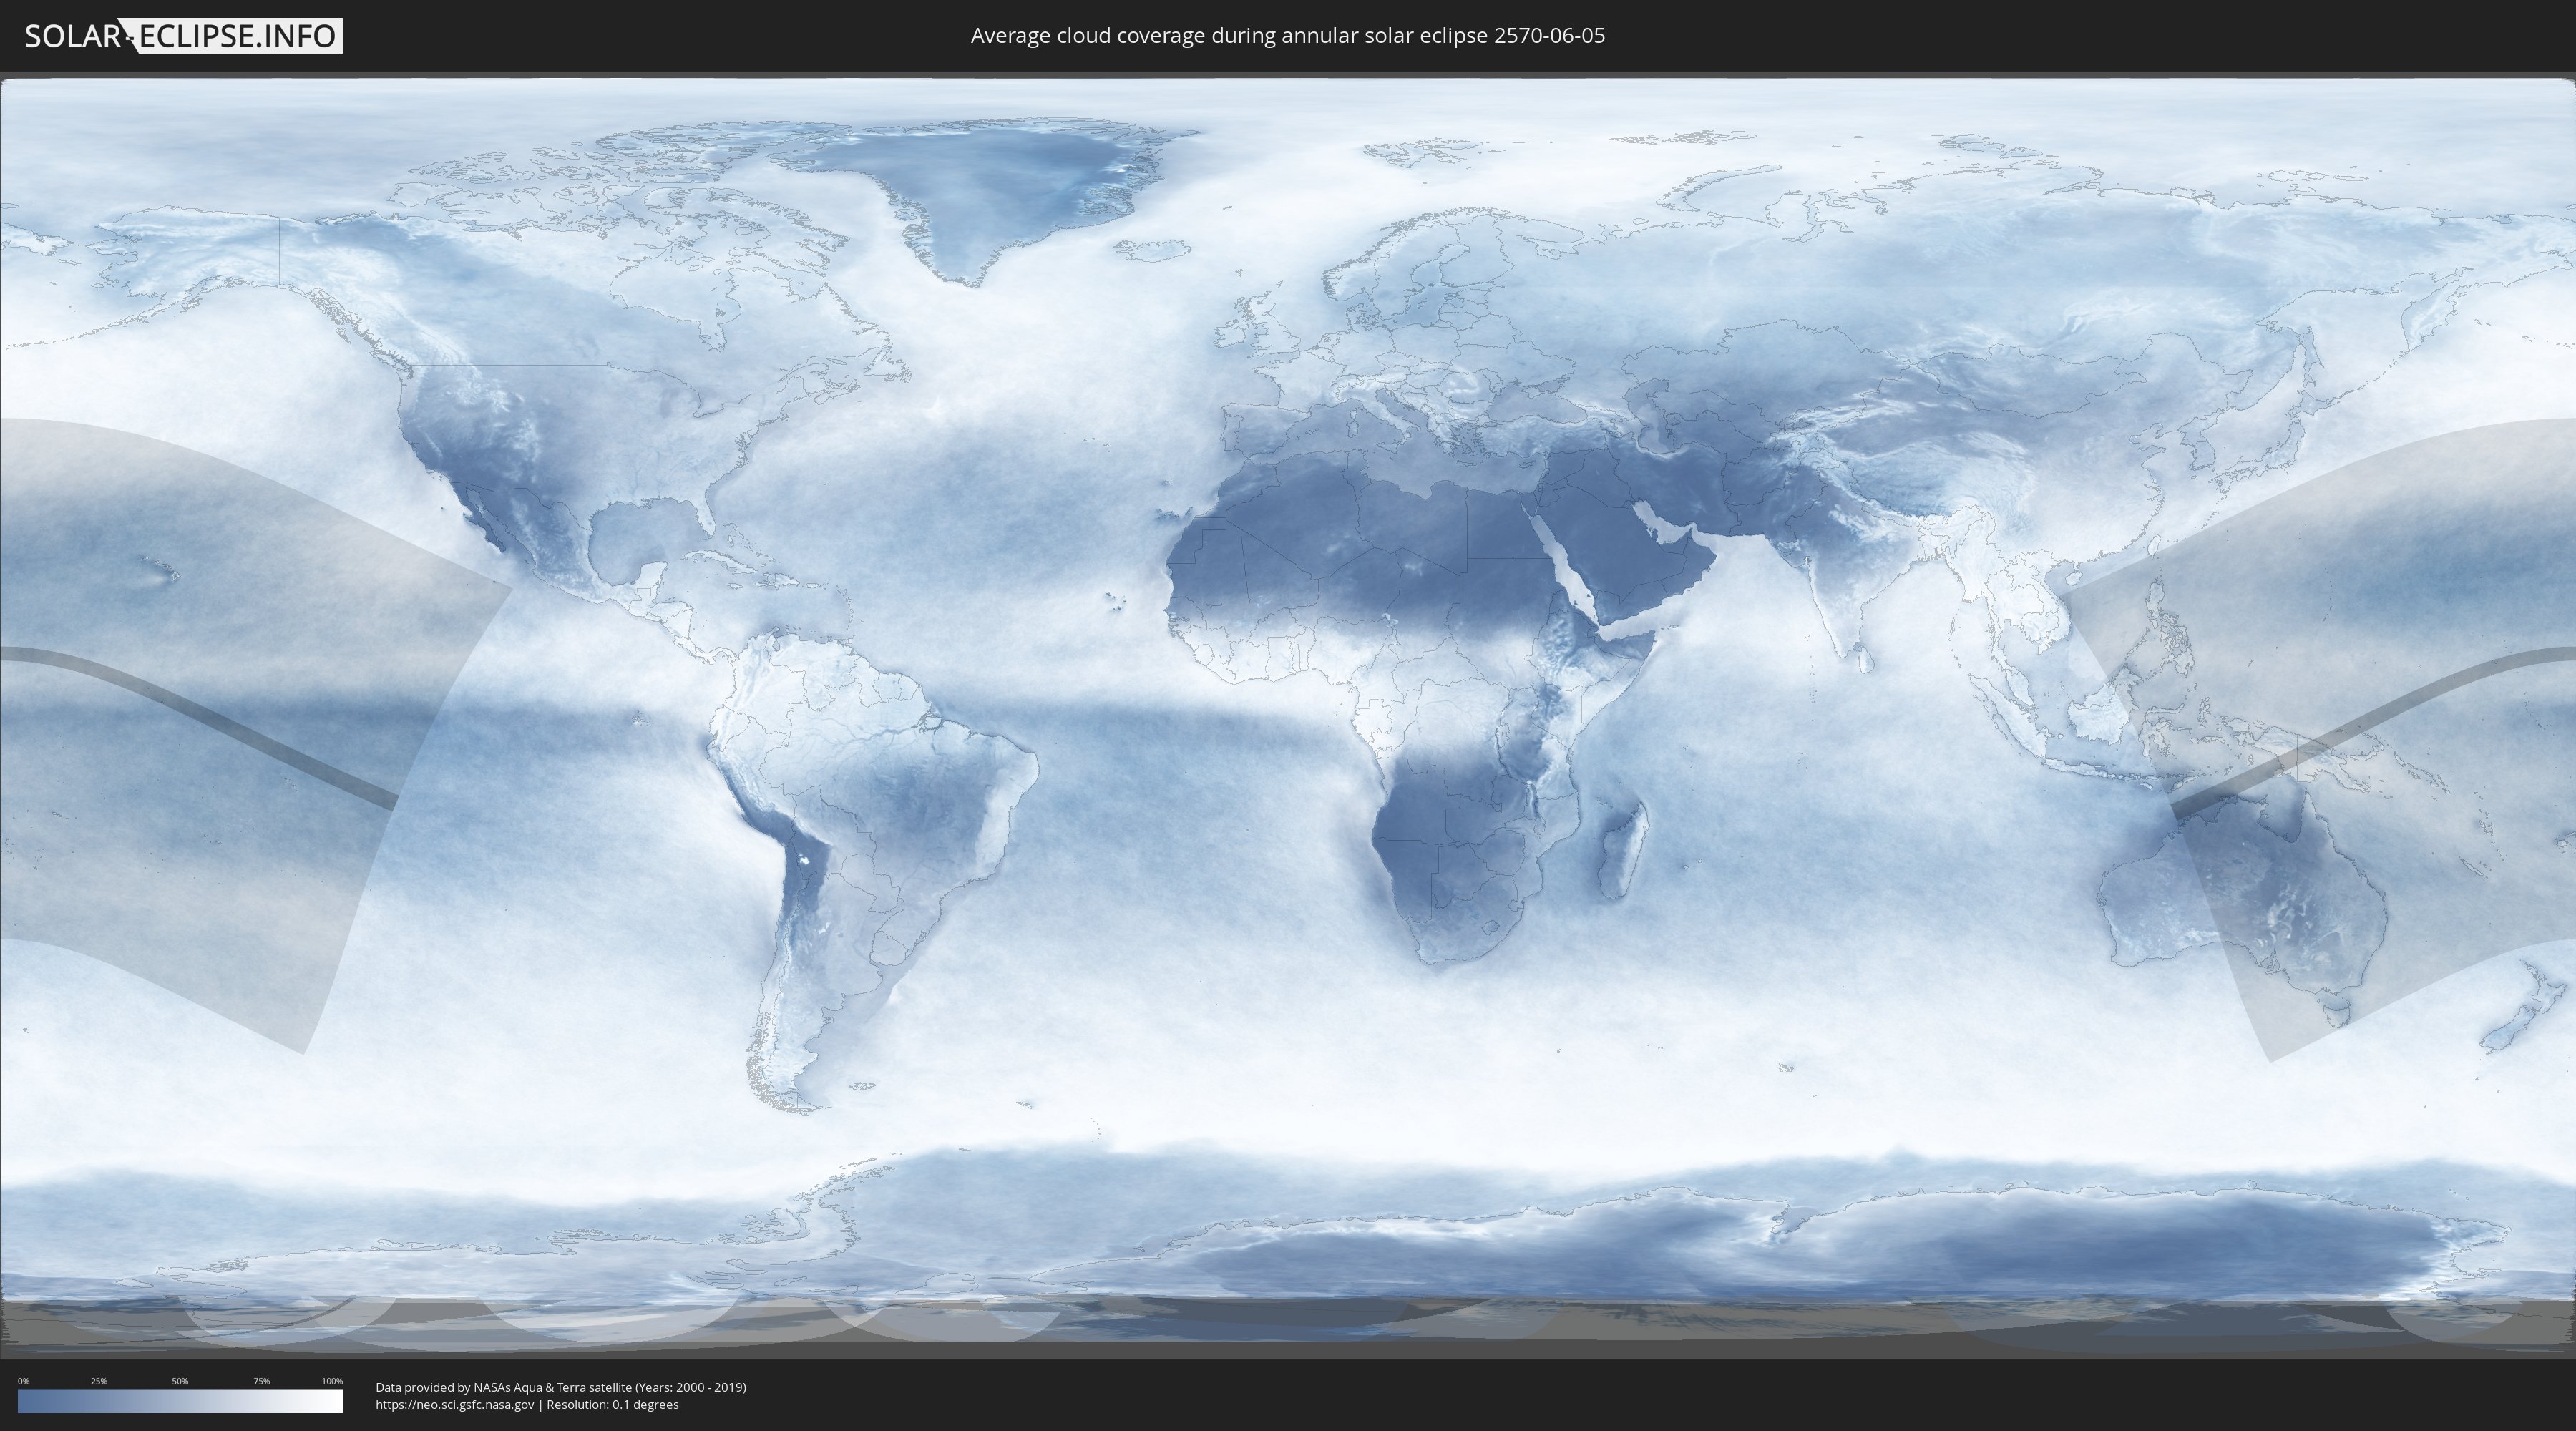Click the cloud coverage gradient legend bar
This screenshot has width=2576, height=1431.
pyautogui.click(x=180, y=1401)
